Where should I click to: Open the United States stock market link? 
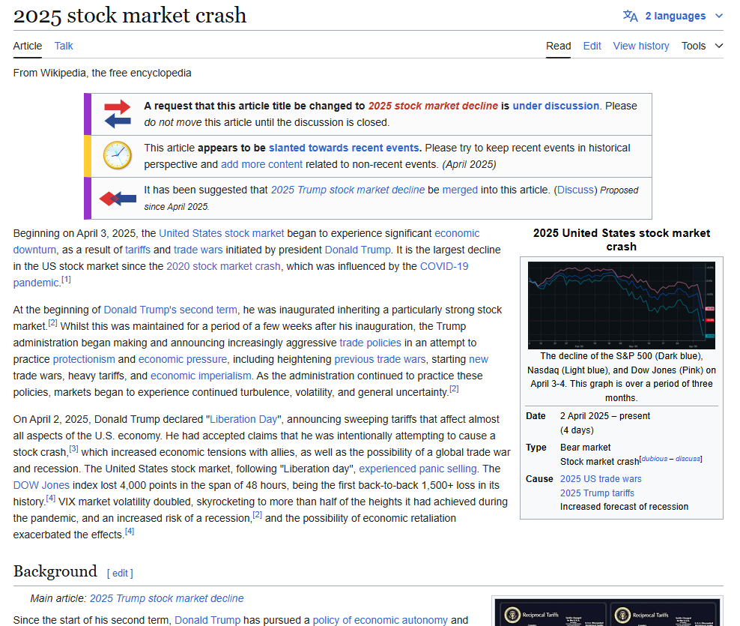tap(222, 233)
